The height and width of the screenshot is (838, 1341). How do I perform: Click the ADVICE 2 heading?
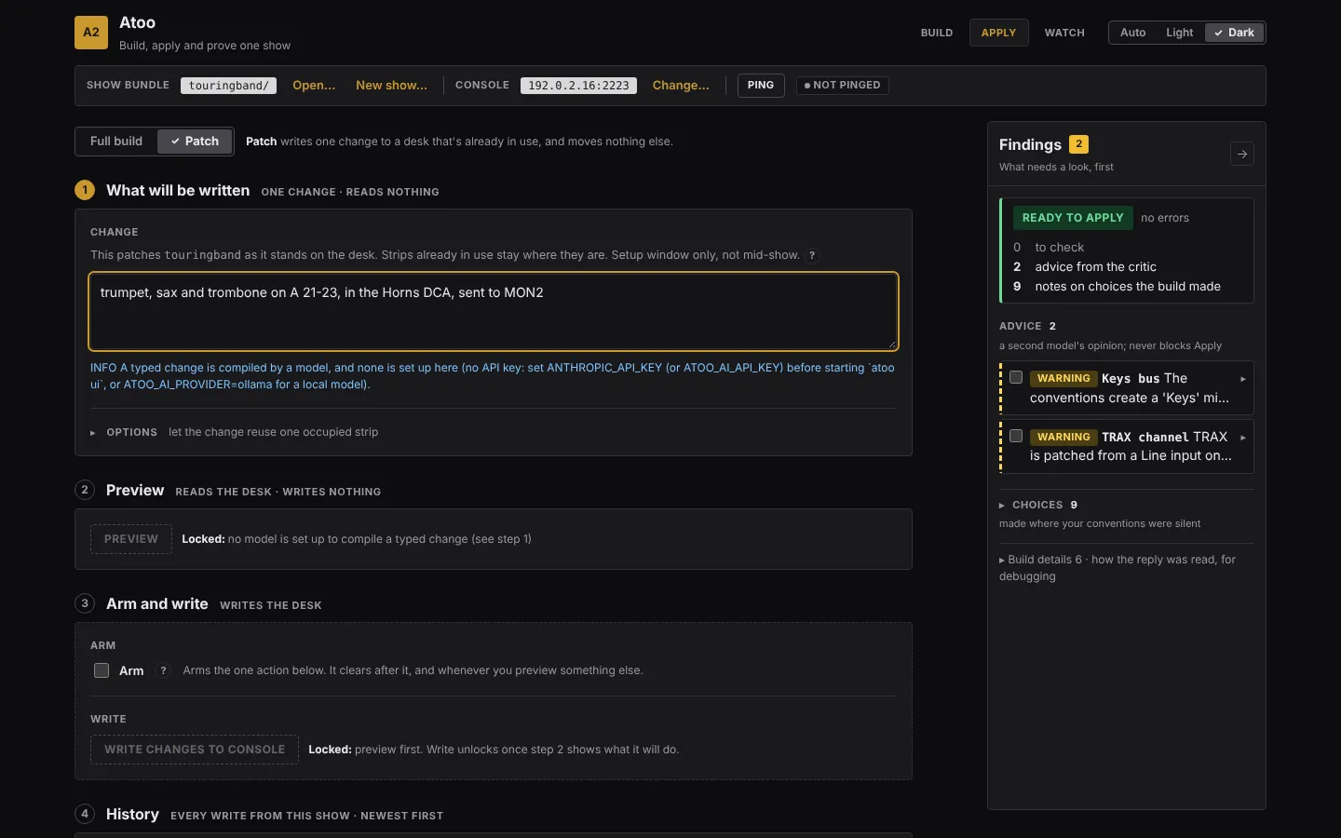coord(1027,326)
